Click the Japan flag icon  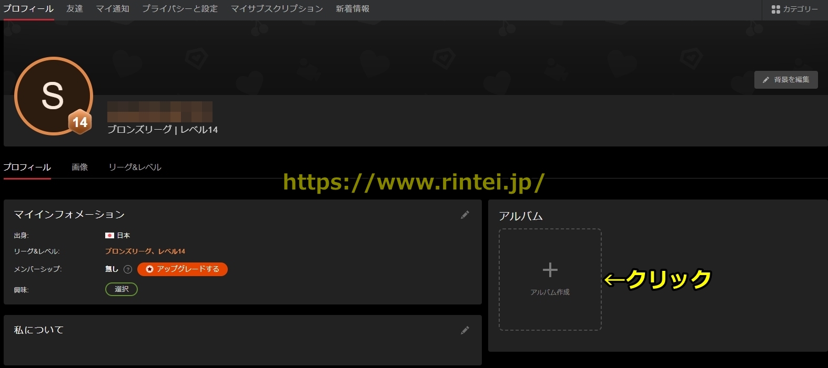tap(109, 236)
